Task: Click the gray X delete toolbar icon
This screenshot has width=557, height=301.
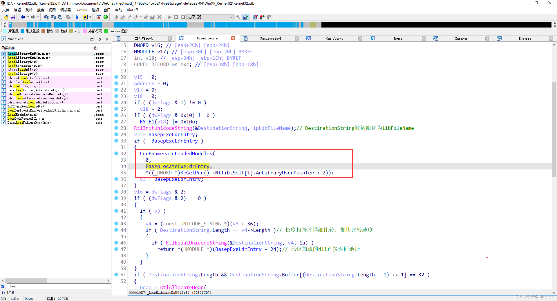Action: pos(159,17)
